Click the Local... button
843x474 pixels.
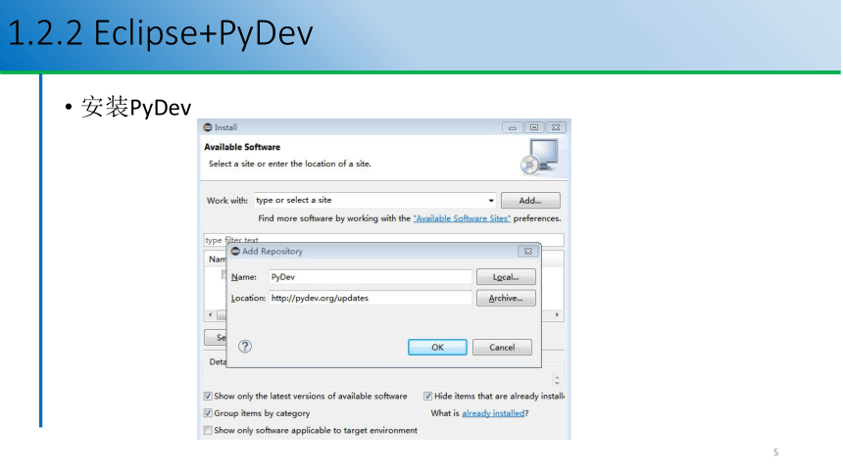tap(506, 277)
